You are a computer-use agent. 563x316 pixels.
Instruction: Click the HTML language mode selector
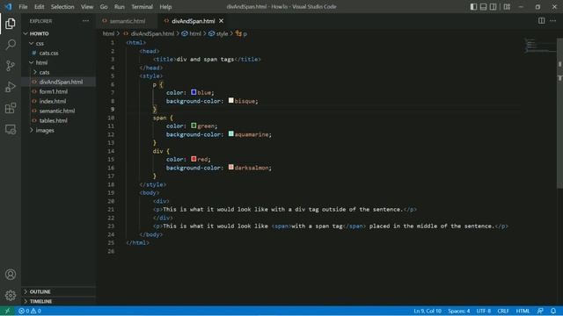[523, 311]
